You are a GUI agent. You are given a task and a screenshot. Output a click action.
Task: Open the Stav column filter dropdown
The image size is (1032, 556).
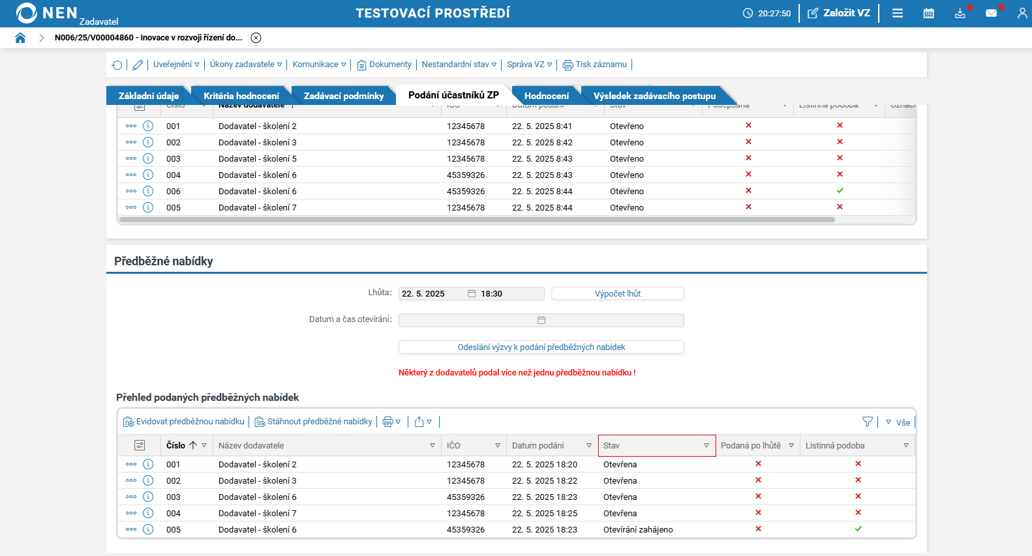click(x=706, y=446)
